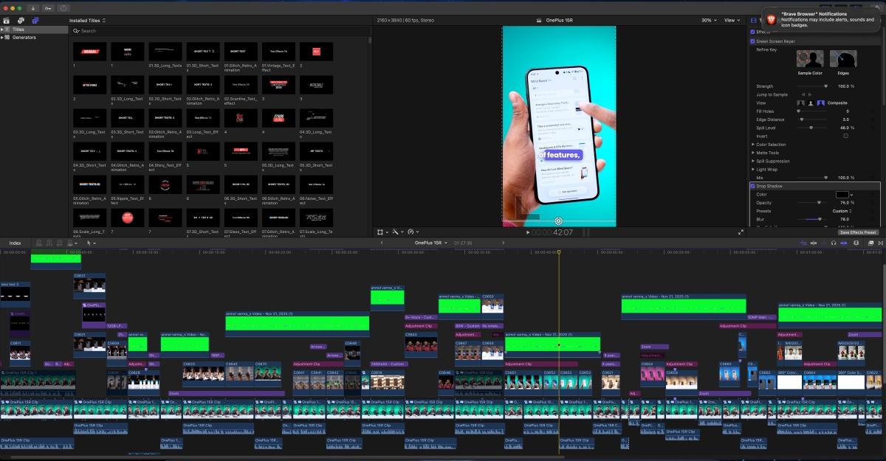The width and height of the screenshot is (886, 461).
Task: Open the viewer View options menu
Action: click(x=732, y=21)
